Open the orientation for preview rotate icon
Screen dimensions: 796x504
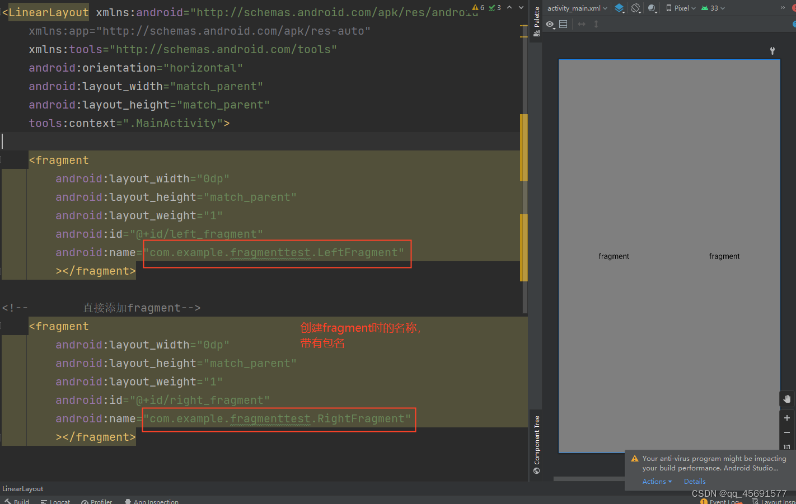click(636, 8)
